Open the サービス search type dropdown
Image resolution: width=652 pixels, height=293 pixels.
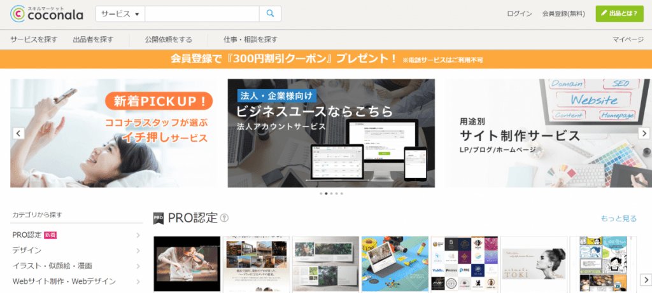(120, 13)
